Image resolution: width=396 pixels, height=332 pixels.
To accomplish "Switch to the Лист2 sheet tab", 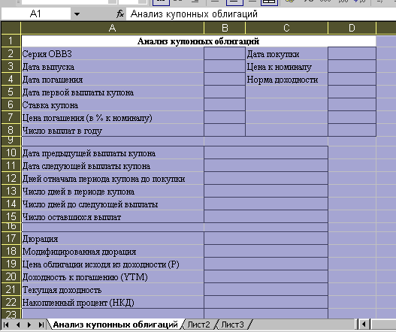I will [198, 324].
